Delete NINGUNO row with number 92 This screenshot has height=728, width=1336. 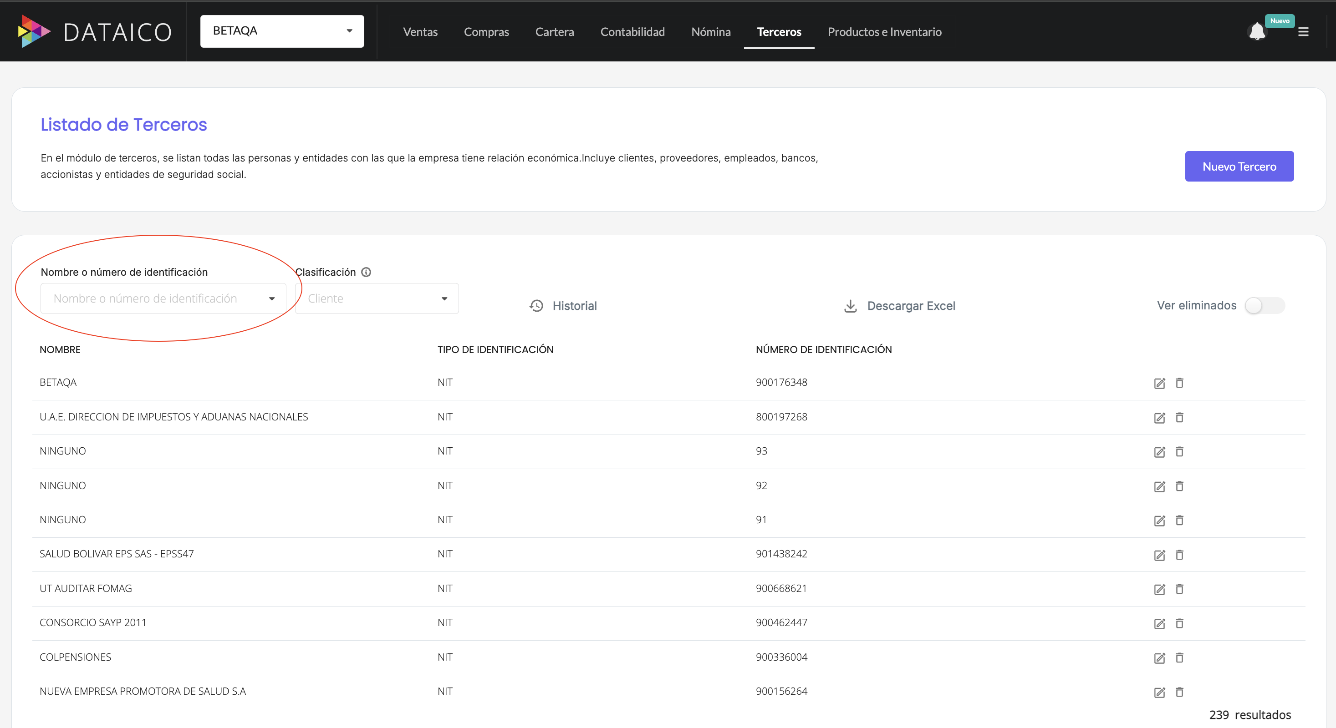point(1179,486)
